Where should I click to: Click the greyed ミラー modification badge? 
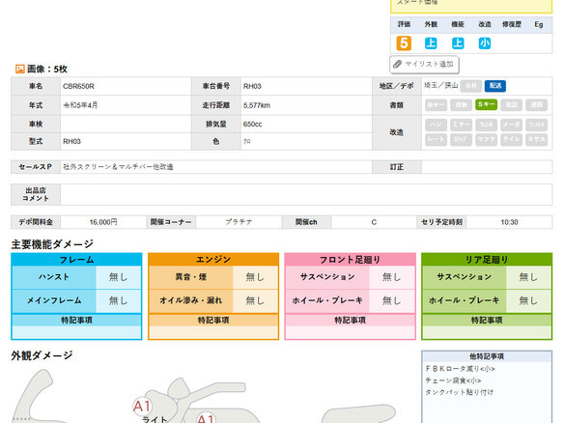click(461, 125)
